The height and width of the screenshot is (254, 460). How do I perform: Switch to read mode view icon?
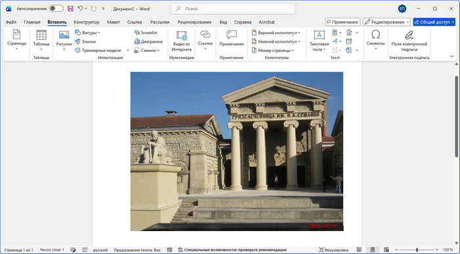point(359,250)
